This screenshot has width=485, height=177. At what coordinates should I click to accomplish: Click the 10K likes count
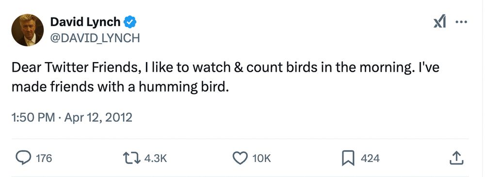261,159
